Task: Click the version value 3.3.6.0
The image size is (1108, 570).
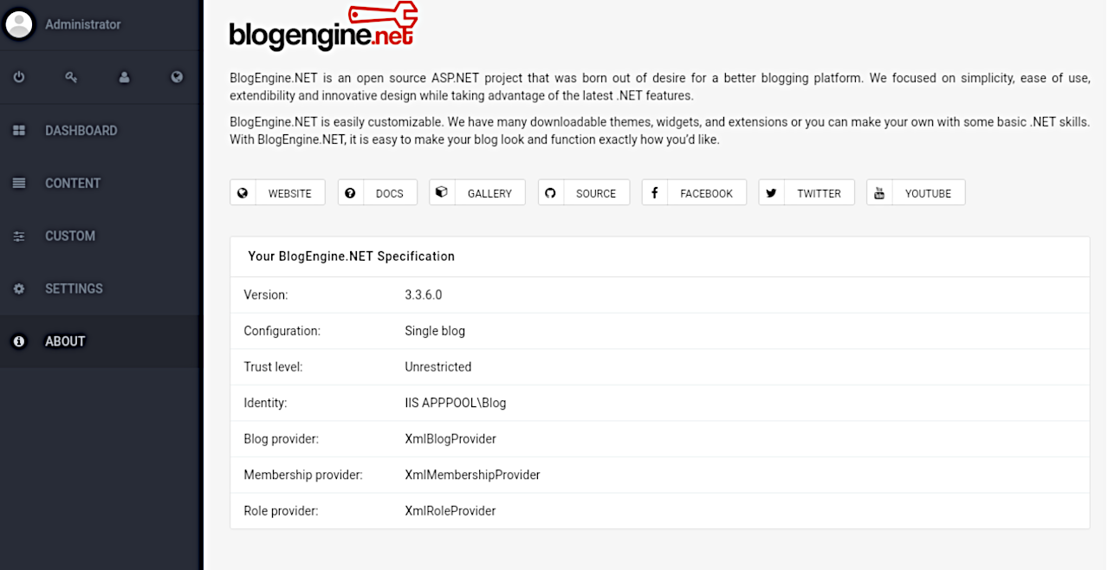Action: (x=424, y=295)
